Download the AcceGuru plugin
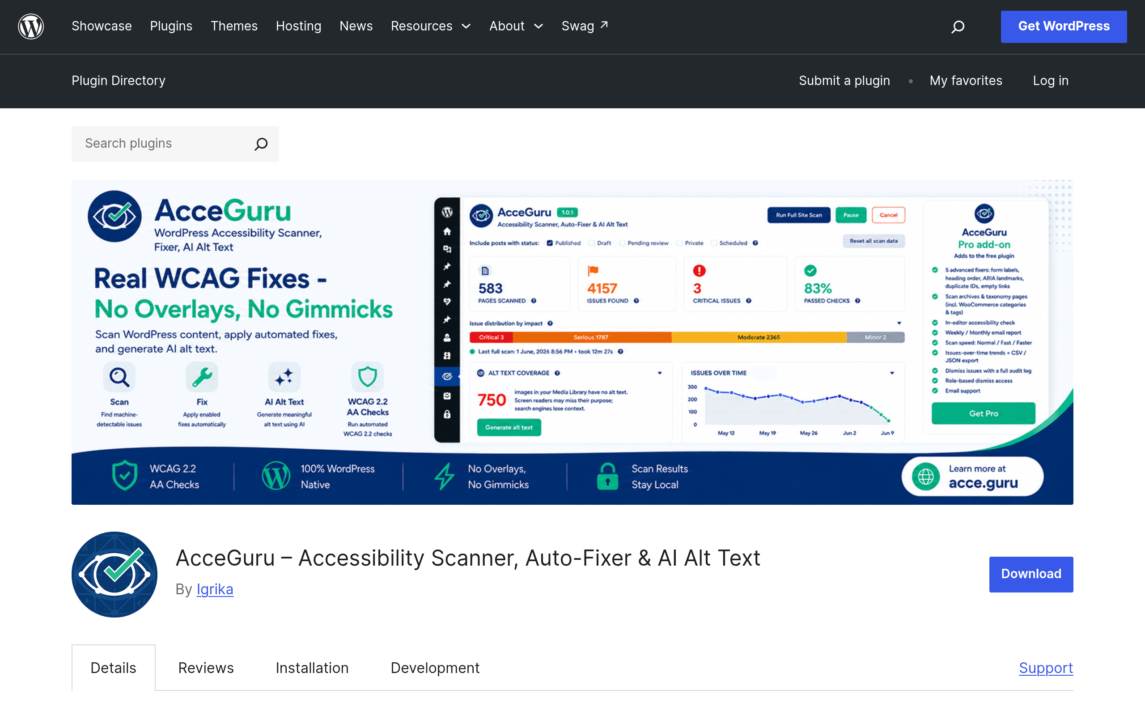Image resolution: width=1145 pixels, height=716 pixels. point(1031,574)
